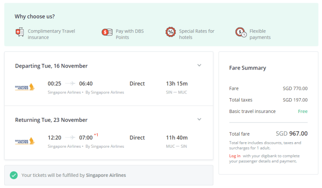Click the green checkmark fulfillment icon
Viewport: 322px width, 188px height.
pyautogui.click(x=14, y=175)
